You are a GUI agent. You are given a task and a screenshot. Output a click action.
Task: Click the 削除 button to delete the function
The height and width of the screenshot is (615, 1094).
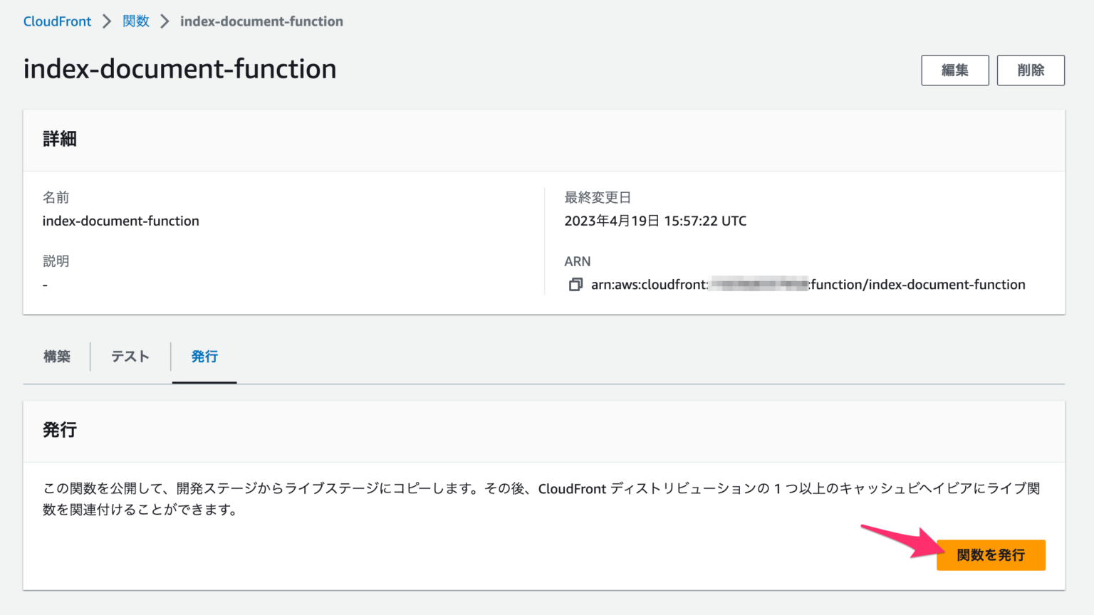[x=1031, y=70]
